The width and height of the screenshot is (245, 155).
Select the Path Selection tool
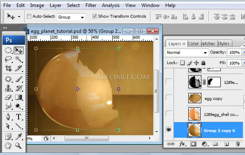(x=8, y=126)
